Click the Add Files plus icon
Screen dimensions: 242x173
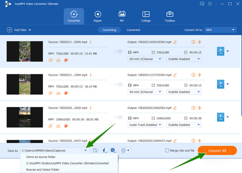point(9,30)
